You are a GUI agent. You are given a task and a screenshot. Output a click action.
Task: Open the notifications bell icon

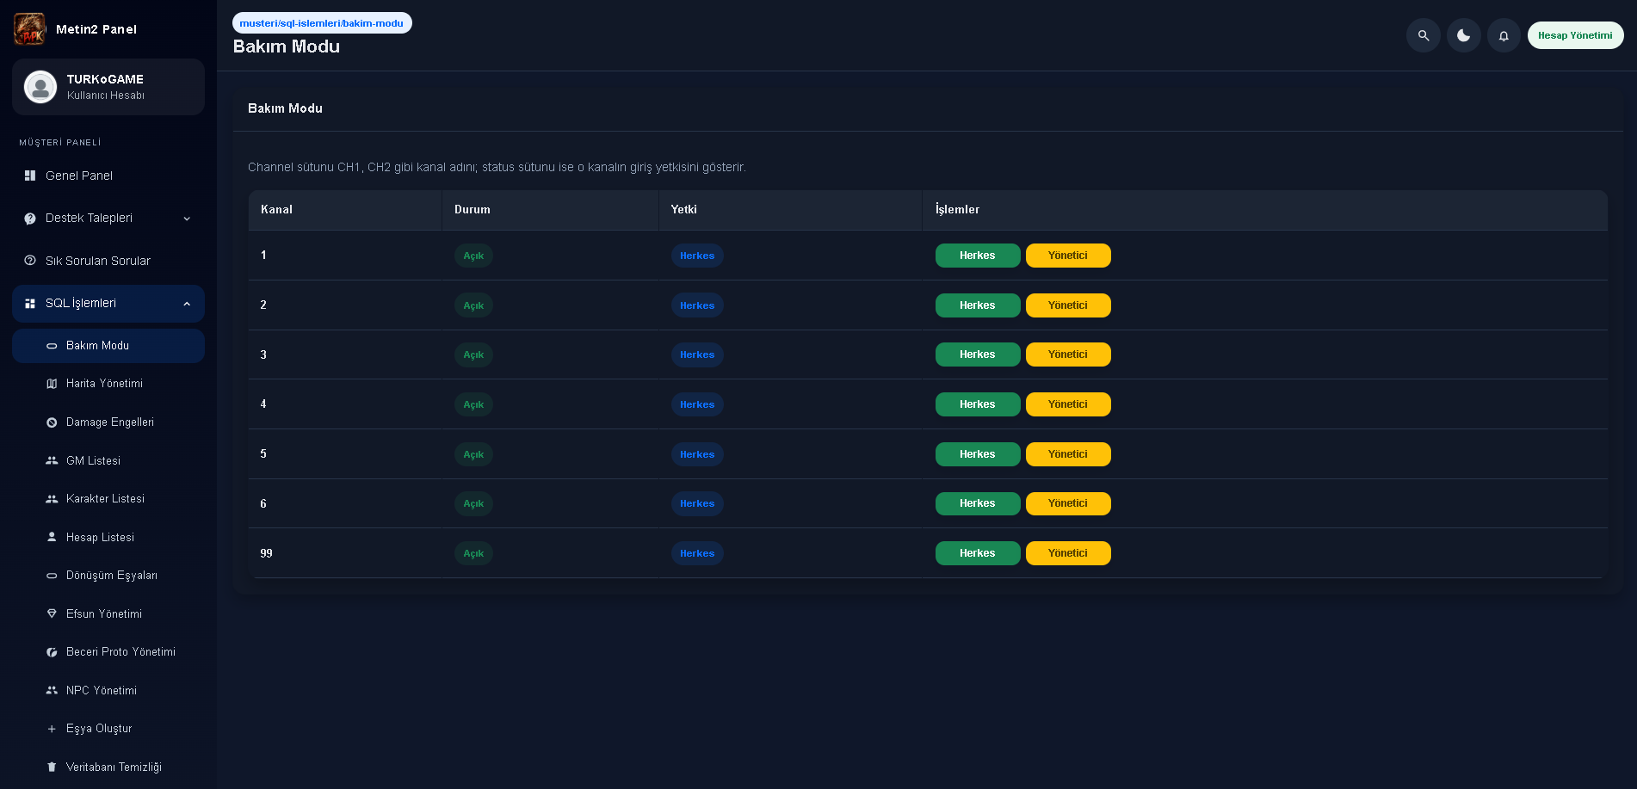coord(1504,35)
